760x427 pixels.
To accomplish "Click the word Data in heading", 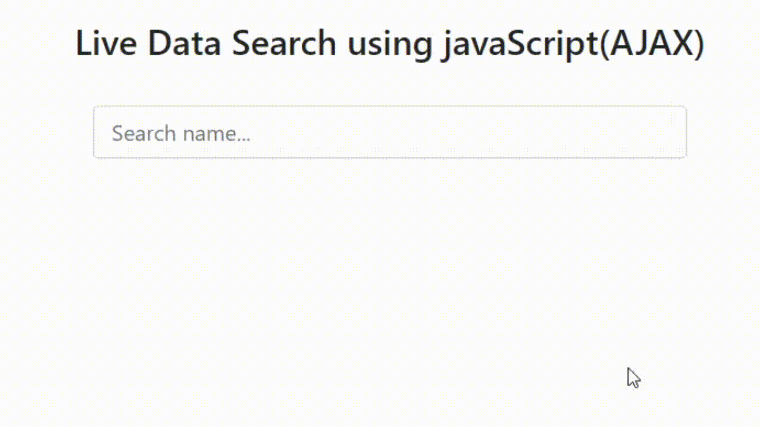I will [x=184, y=43].
